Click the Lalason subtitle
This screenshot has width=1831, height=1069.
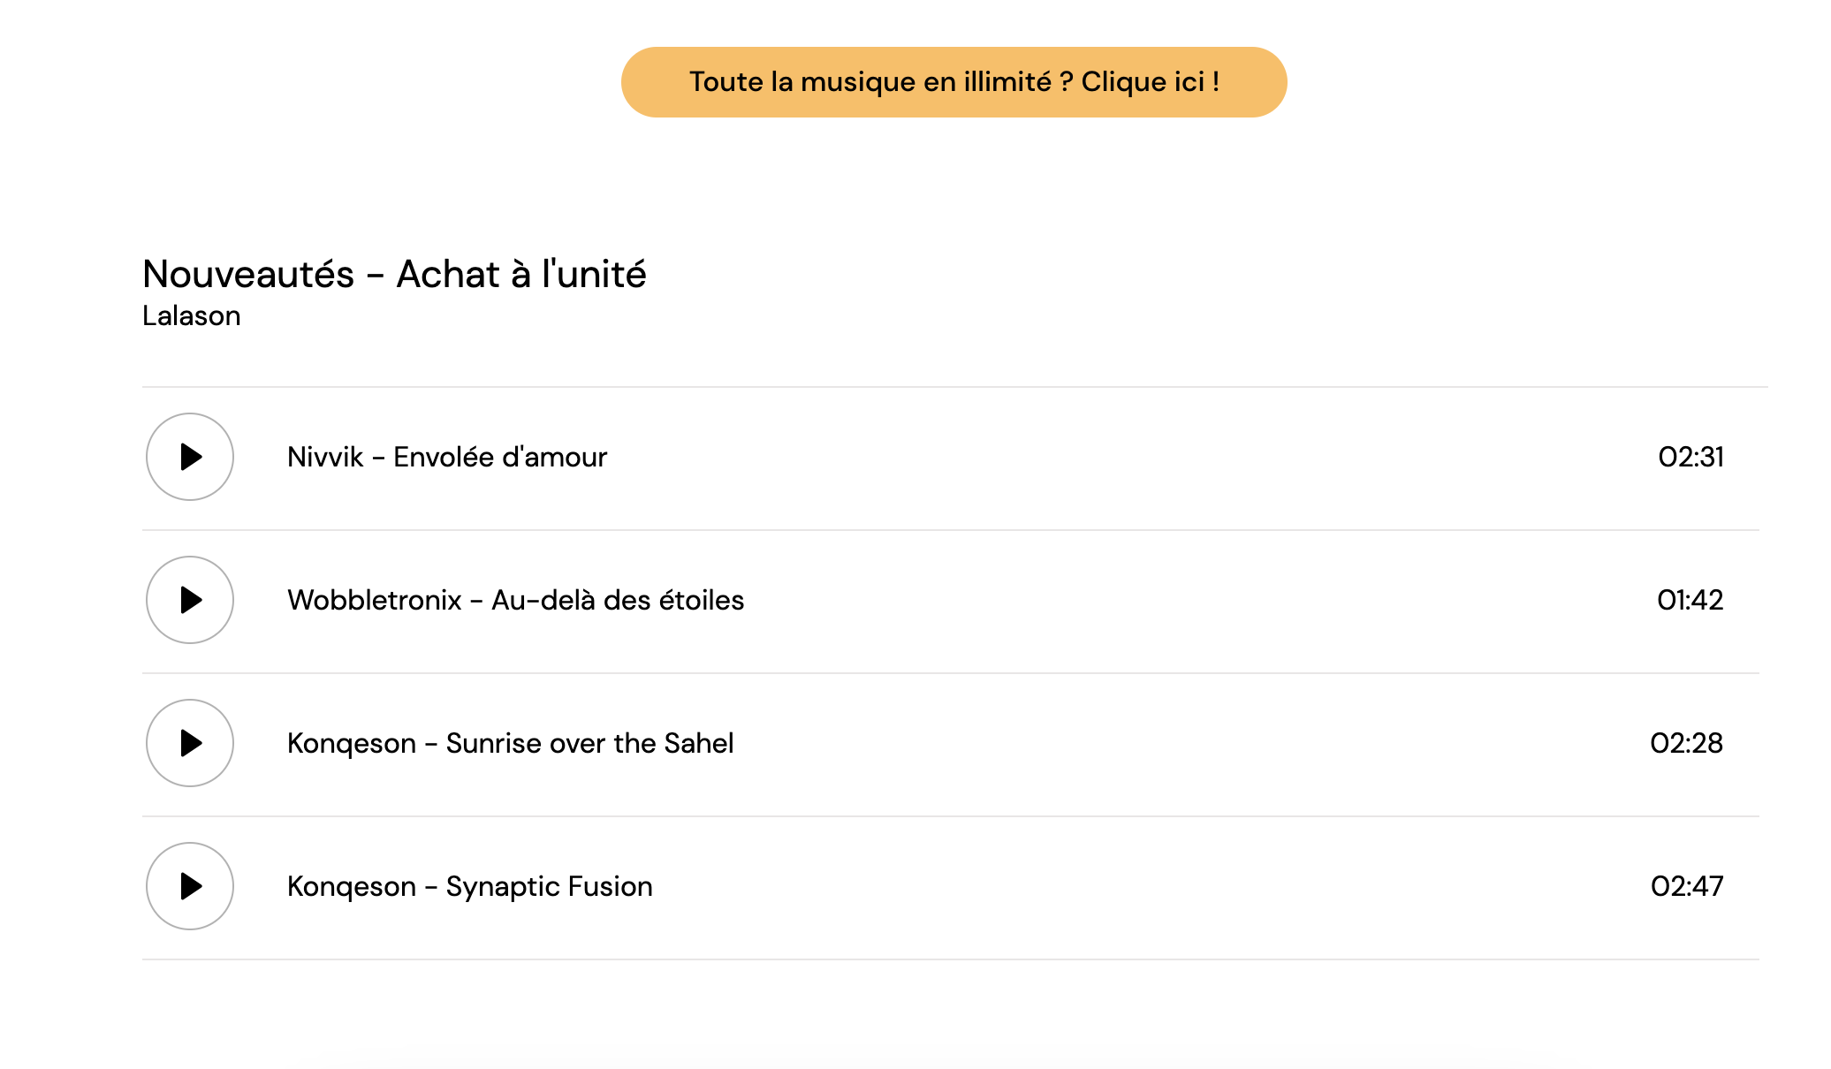click(x=192, y=315)
